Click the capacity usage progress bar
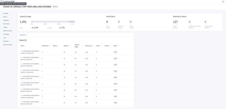 point(53,22)
